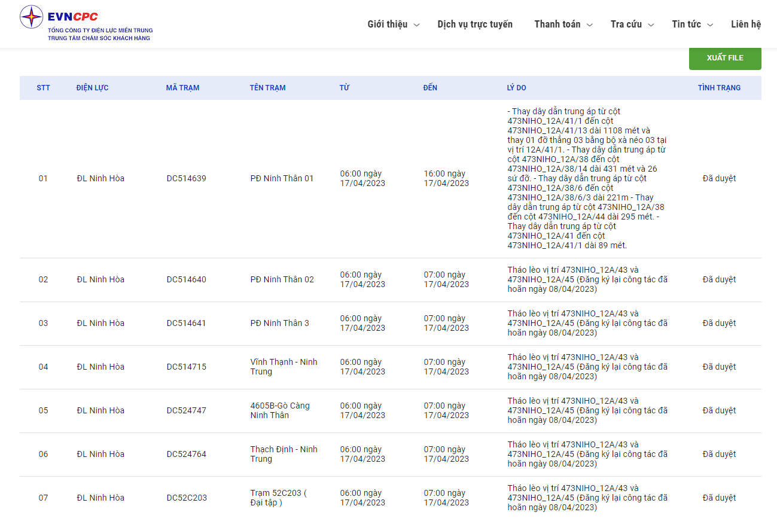Expand the Tin tức dropdown chevron
Image resolution: width=777 pixels, height=518 pixels.
710,25
